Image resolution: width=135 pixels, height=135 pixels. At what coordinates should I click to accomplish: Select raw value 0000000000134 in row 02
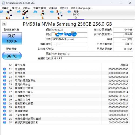tap(118, 73)
